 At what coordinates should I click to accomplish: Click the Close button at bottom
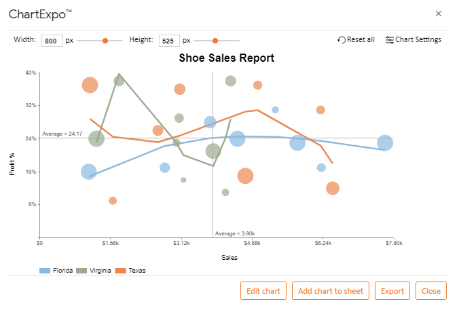pyautogui.click(x=431, y=291)
